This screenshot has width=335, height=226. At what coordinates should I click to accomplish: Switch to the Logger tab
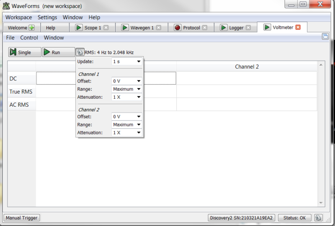[x=235, y=28]
